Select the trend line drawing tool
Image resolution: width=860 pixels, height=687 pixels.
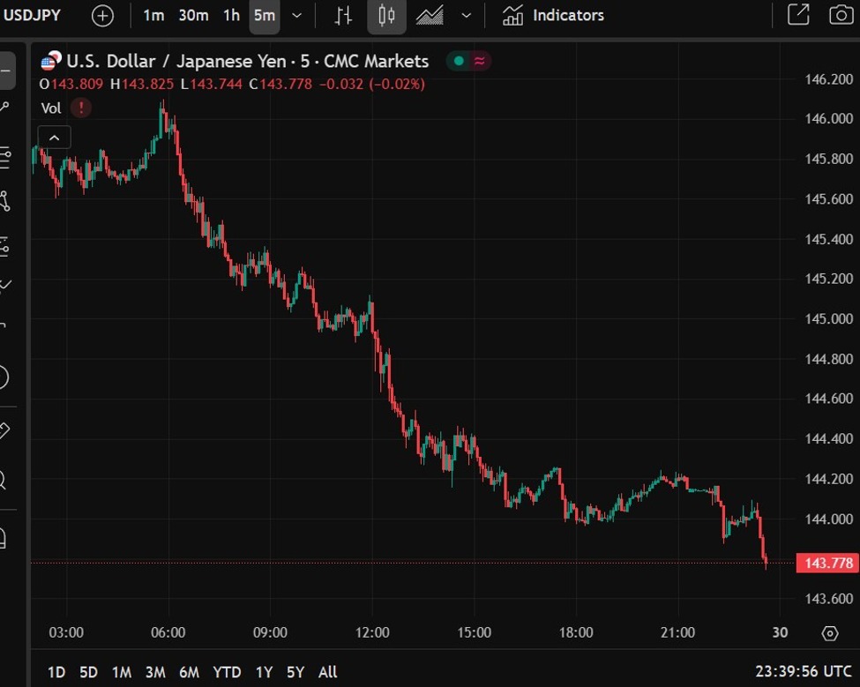pyautogui.click(x=5, y=108)
